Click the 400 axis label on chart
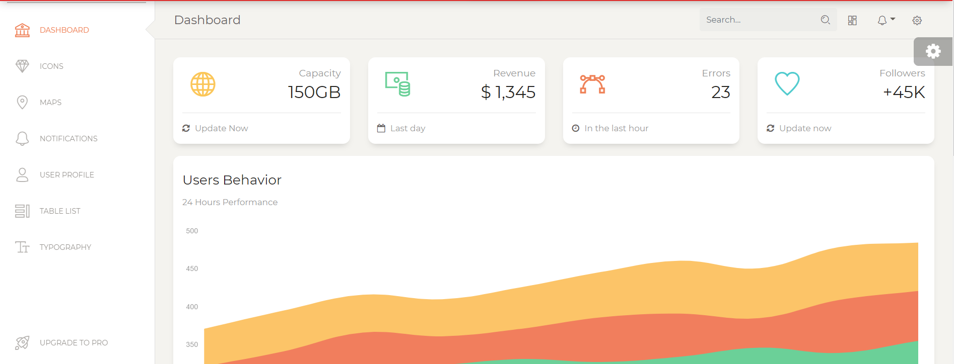Image resolution: width=954 pixels, height=364 pixels. point(192,307)
